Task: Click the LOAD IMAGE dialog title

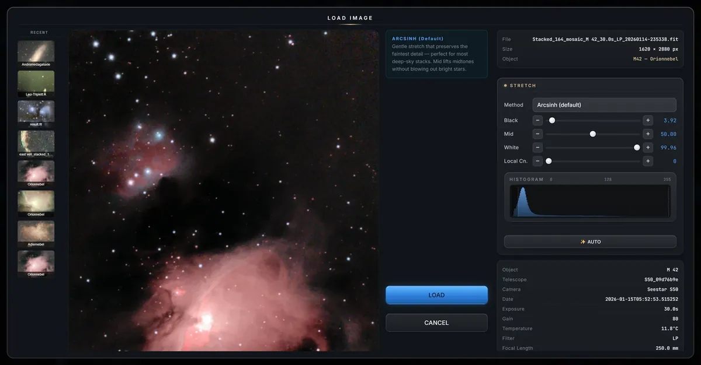Action: pos(350,18)
